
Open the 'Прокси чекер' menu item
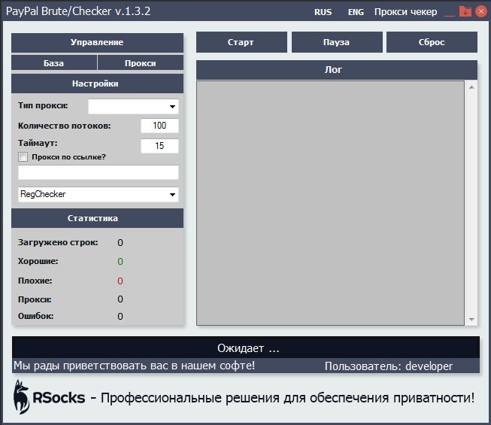pyautogui.click(x=405, y=12)
